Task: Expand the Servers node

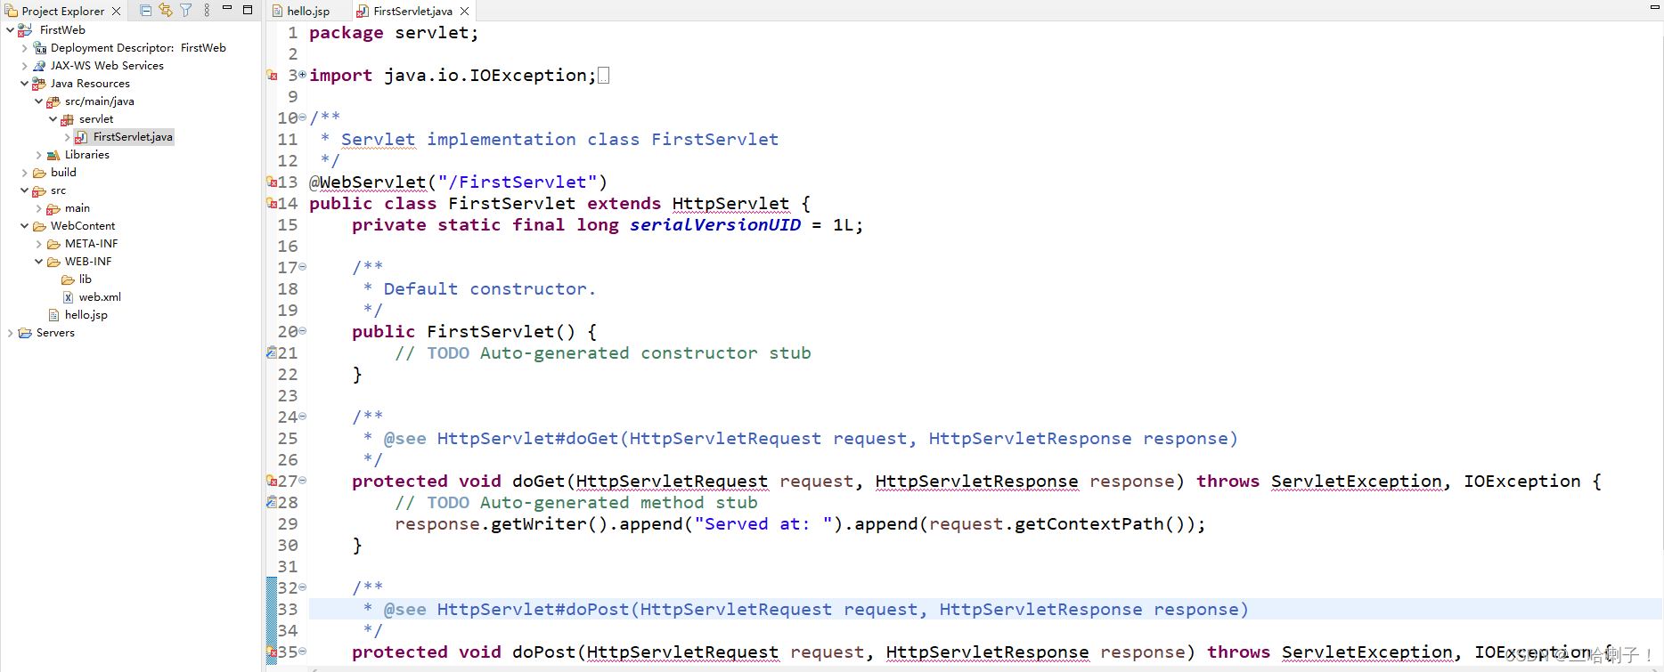Action: [x=10, y=333]
